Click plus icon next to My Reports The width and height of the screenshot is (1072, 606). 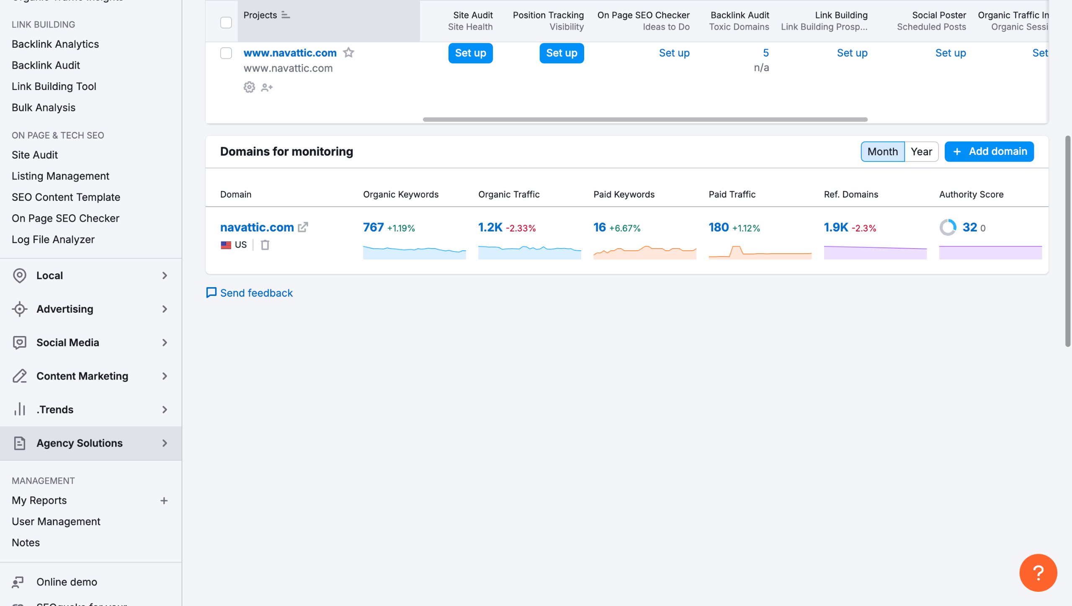pos(164,501)
